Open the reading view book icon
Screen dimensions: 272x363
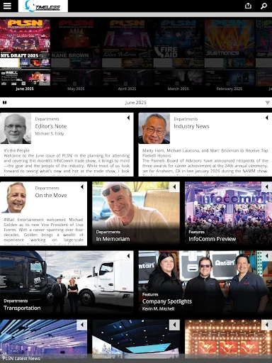4,103
